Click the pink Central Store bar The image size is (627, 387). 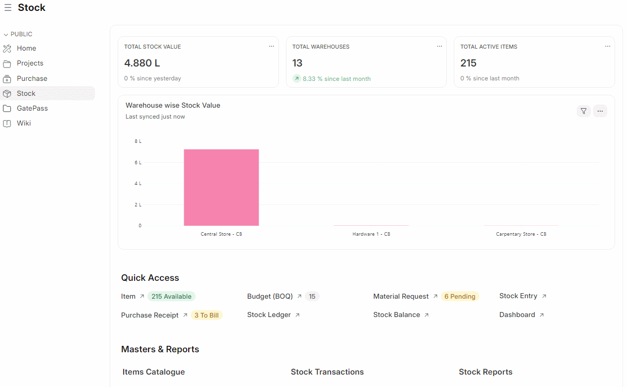221,188
